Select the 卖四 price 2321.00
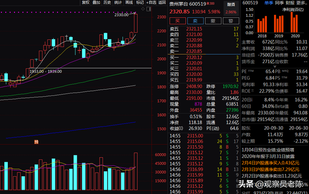 pos(194,34)
